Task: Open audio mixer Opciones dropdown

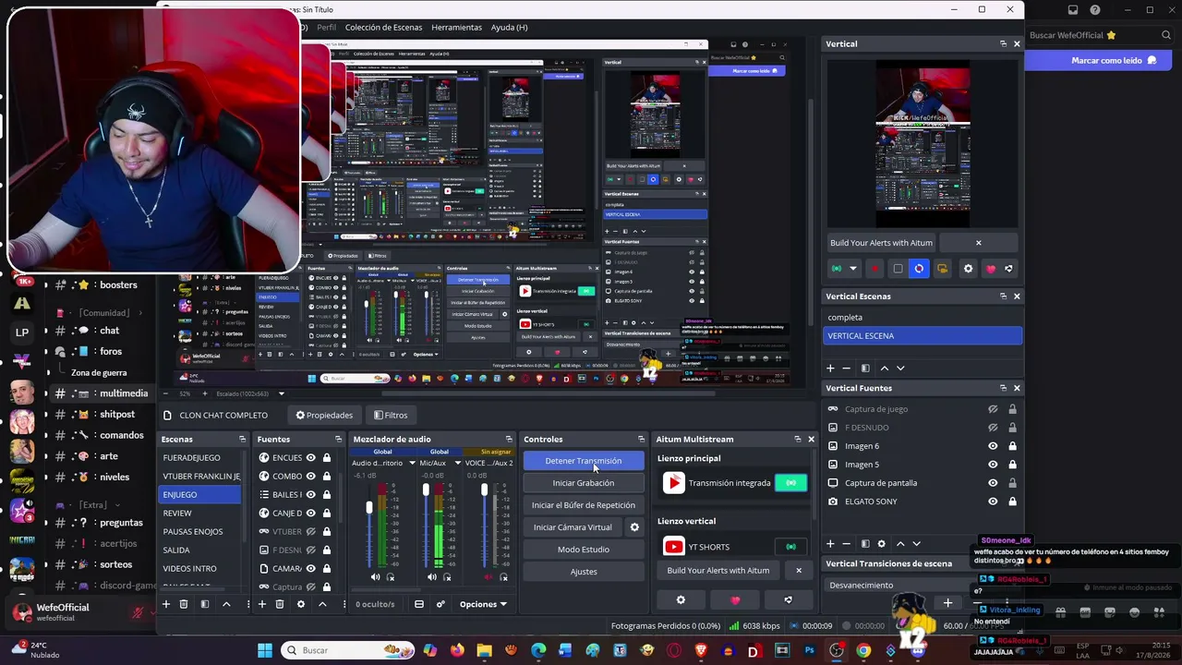Action: pos(483,604)
